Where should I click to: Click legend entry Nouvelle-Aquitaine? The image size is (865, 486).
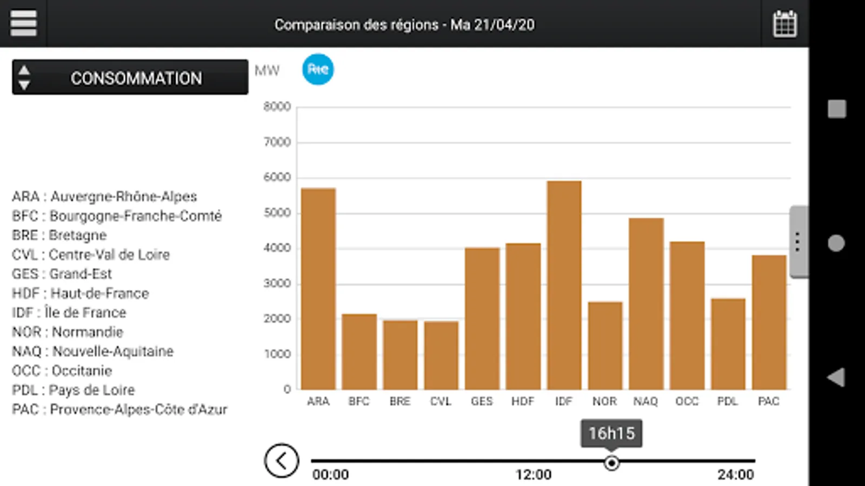click(x=93, y=351)
